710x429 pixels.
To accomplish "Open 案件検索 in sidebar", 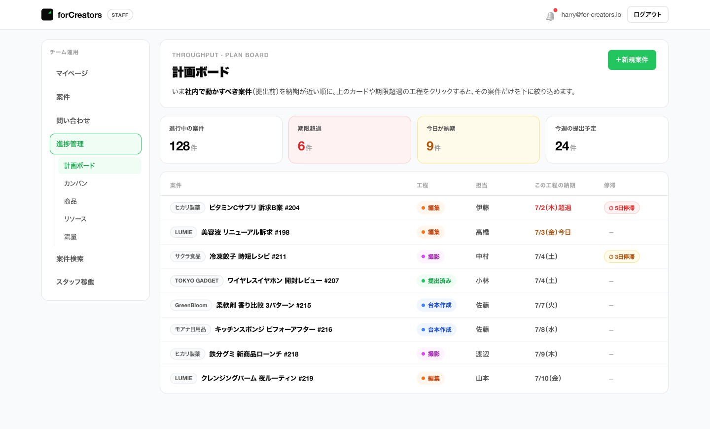I will [96, 259].
